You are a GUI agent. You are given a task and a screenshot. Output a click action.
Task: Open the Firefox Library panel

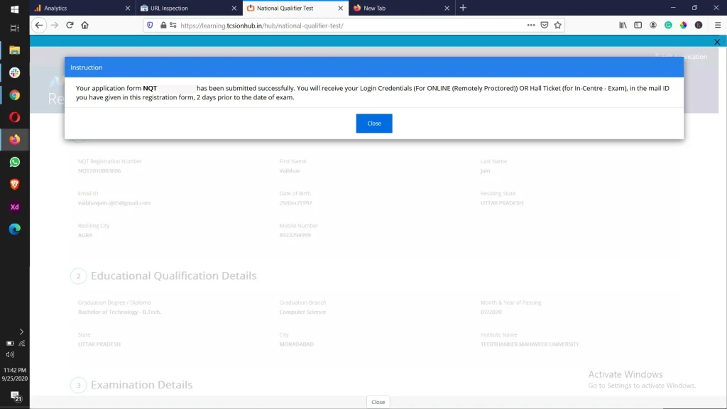click(x=621, y=26)
